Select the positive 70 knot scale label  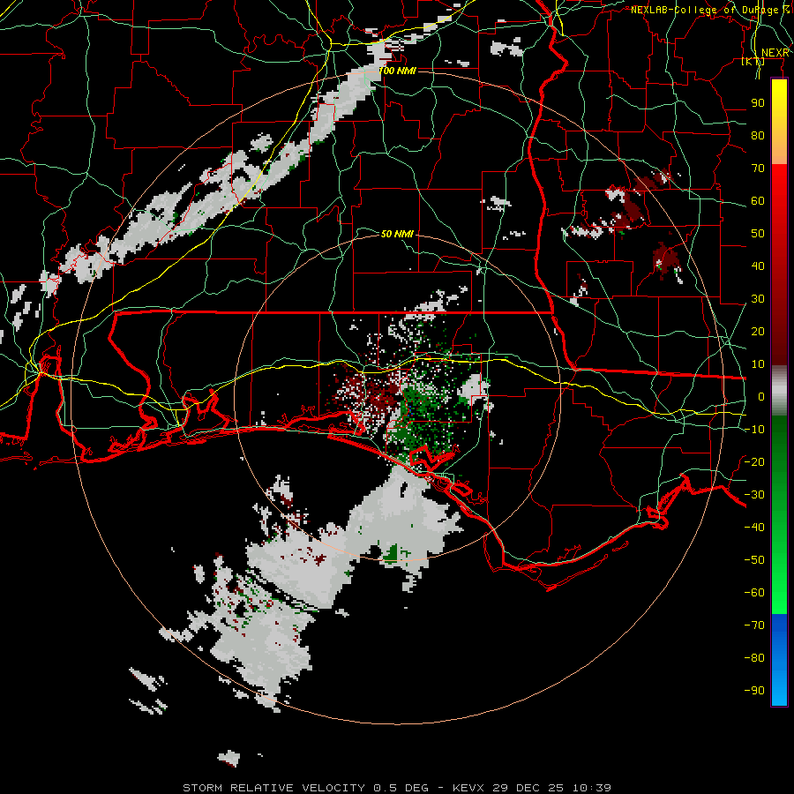[758, 169]
